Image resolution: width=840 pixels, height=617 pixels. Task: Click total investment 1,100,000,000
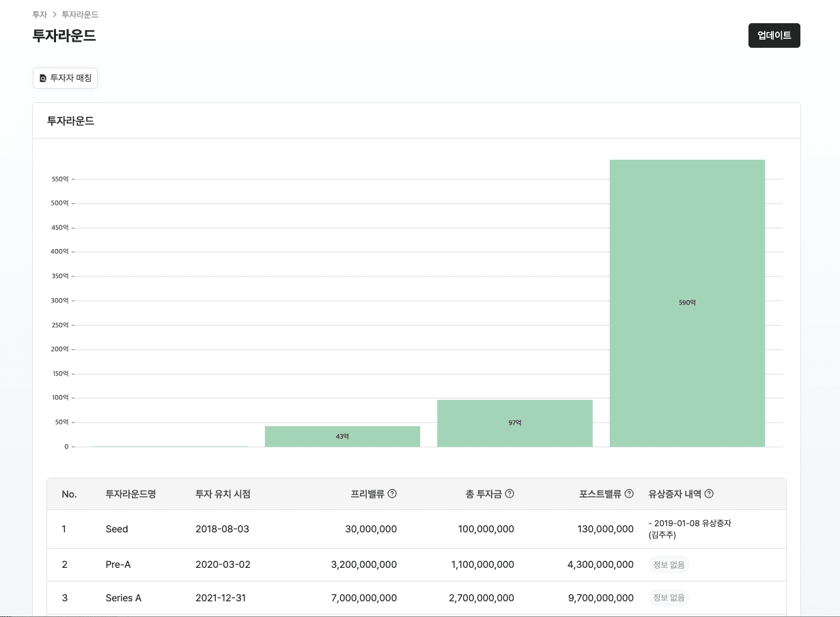pos(483,564)
